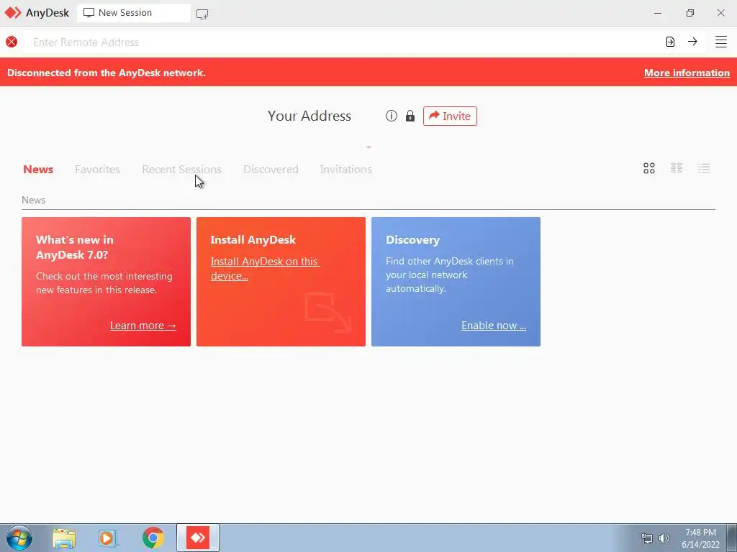Switch to the Favorites tab
Screen dimensions: 737x552
coord(97,169)
